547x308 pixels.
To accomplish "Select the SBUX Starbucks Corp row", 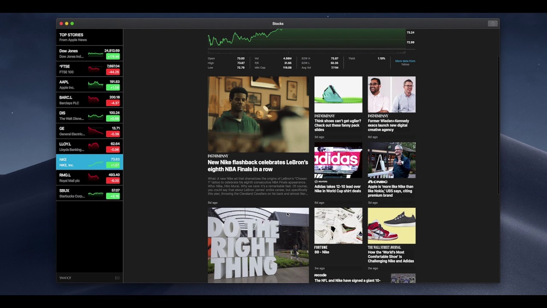I will click(89, 193).
